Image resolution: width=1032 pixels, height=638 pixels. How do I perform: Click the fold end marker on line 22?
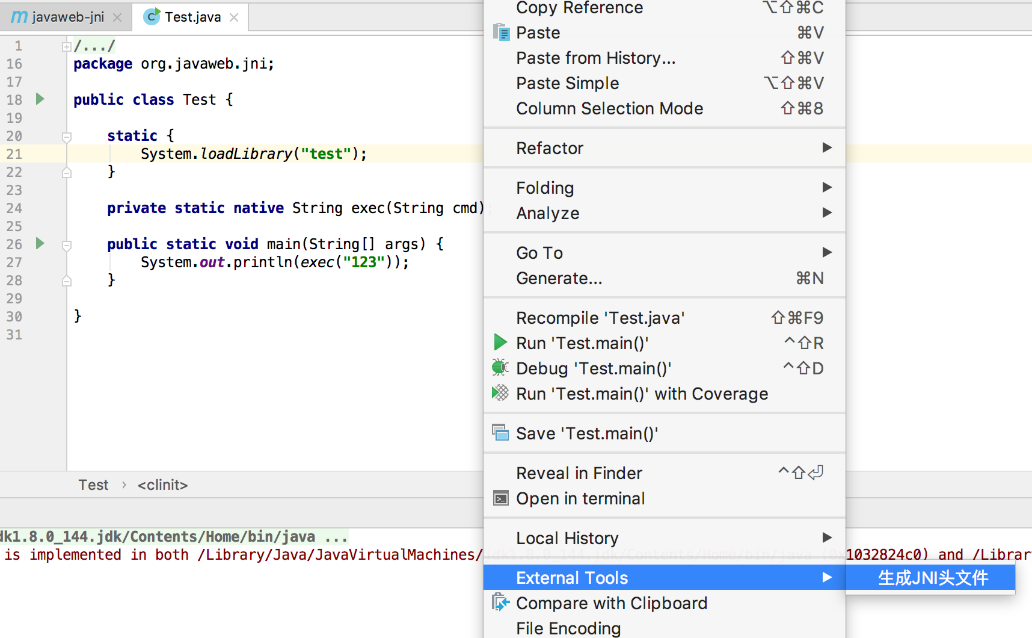[67, 173]
